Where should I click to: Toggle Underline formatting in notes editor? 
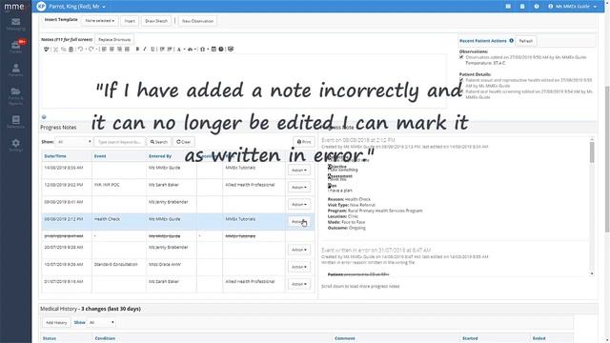pos(152,50)
